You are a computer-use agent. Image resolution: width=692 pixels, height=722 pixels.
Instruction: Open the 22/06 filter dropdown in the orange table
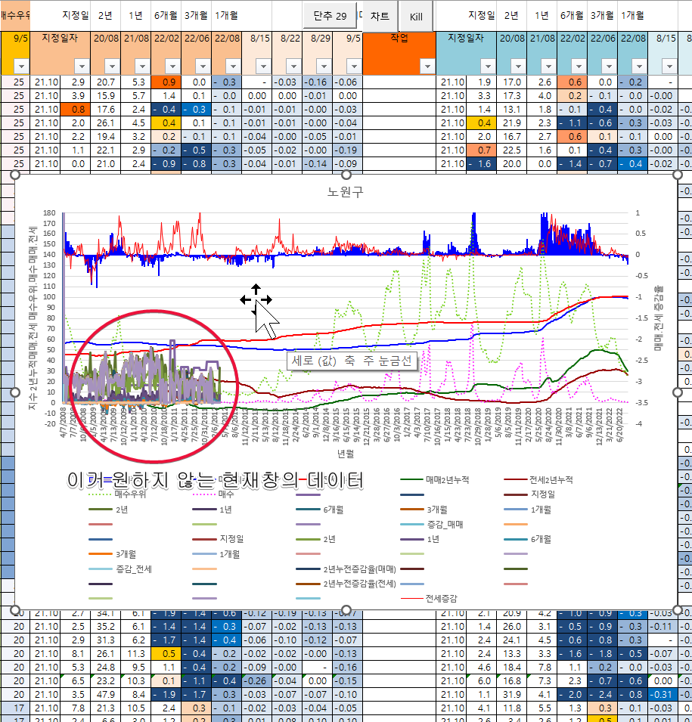click(203, 67)
